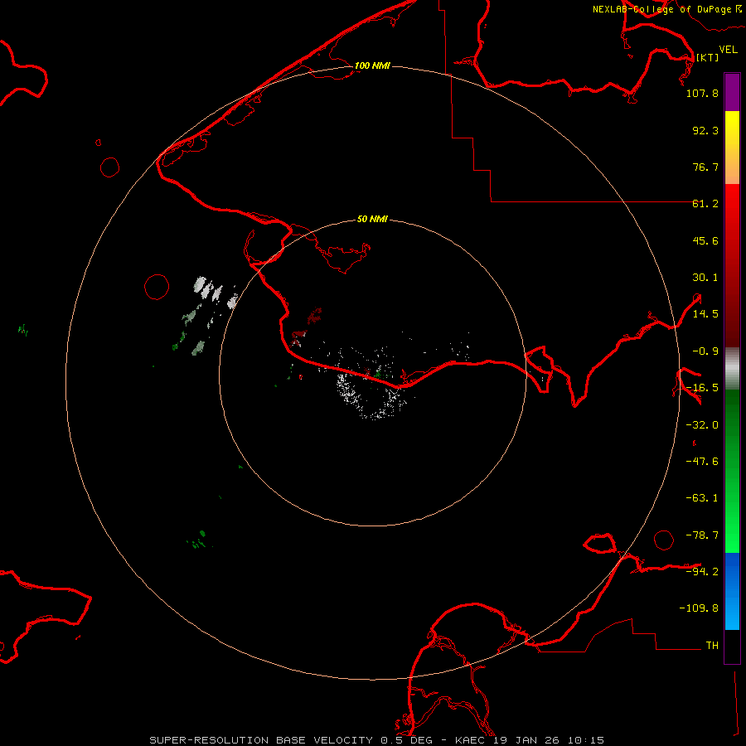The width and height of the screenshot is (746, 746).
Task: Click the NEXLAB-College of DuPage watermark text
Action: [666, 9]
